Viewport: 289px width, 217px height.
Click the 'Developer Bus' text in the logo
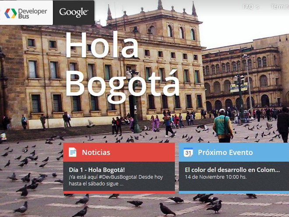click(x=32, y=13)
